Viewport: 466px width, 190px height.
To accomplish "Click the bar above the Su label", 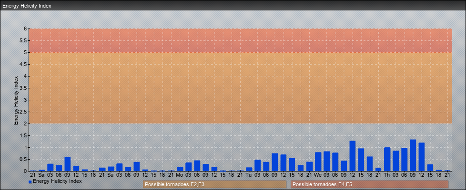I will point(111,169).
